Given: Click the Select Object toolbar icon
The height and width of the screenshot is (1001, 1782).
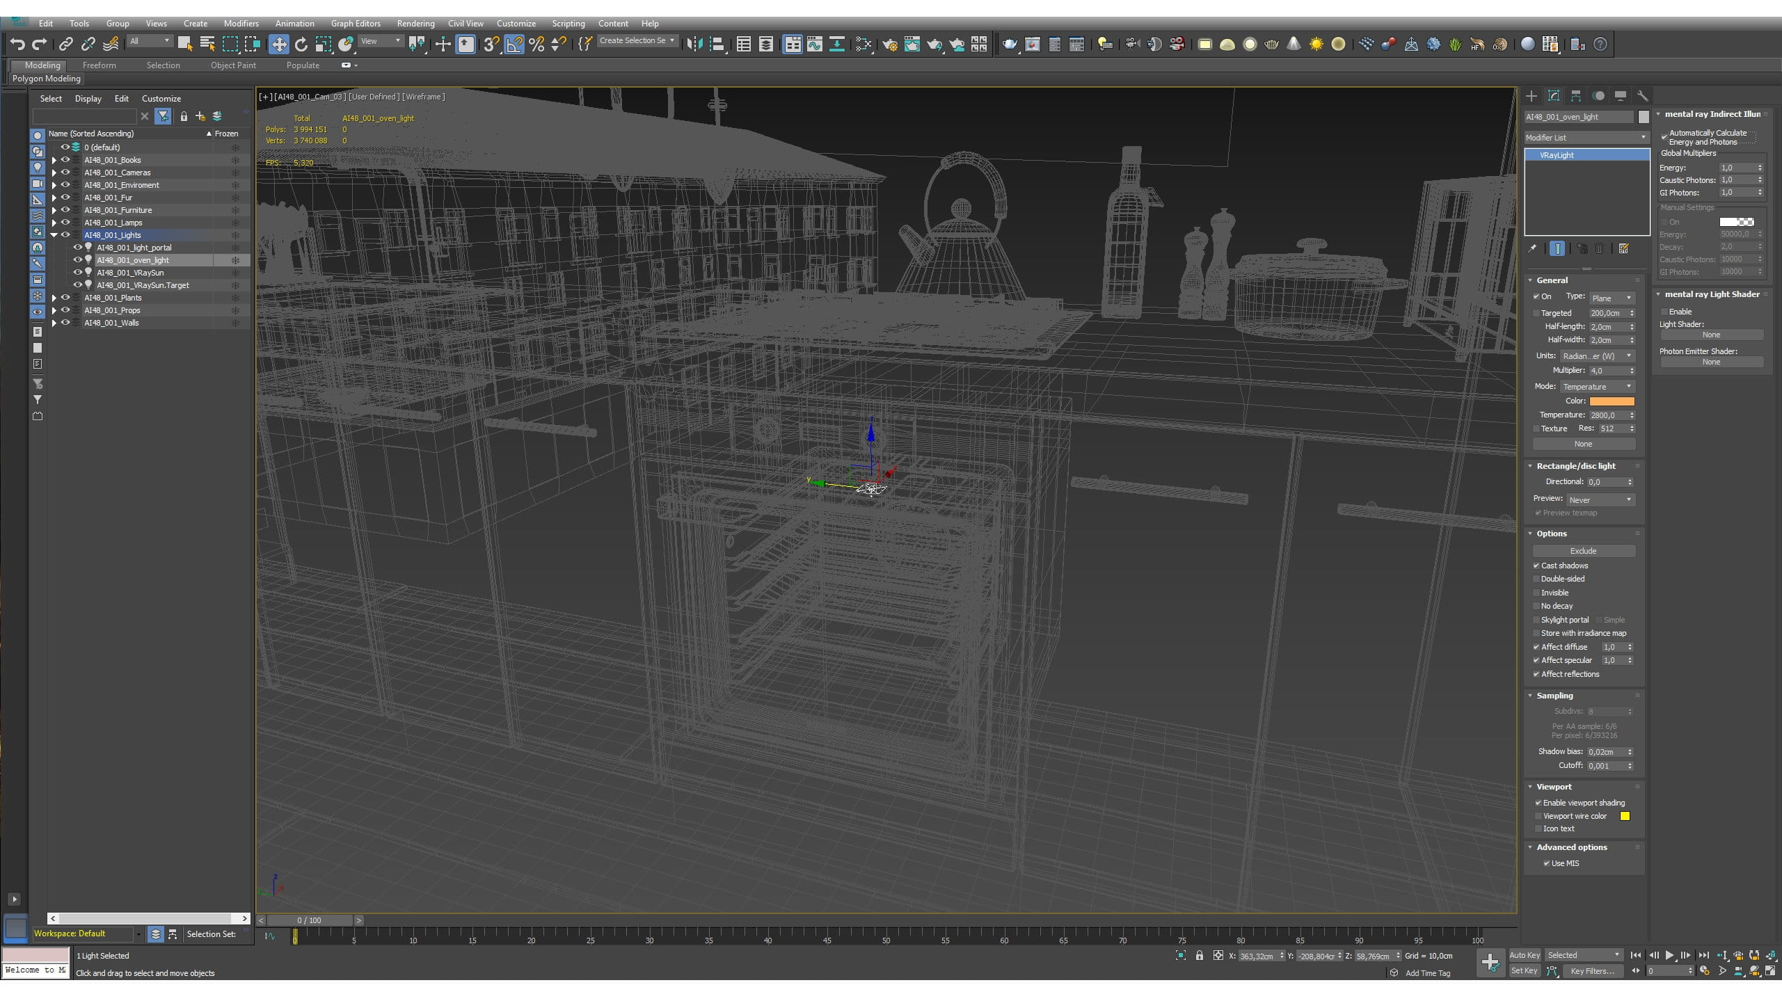Looking at the screenshot, I should (184, 45).
